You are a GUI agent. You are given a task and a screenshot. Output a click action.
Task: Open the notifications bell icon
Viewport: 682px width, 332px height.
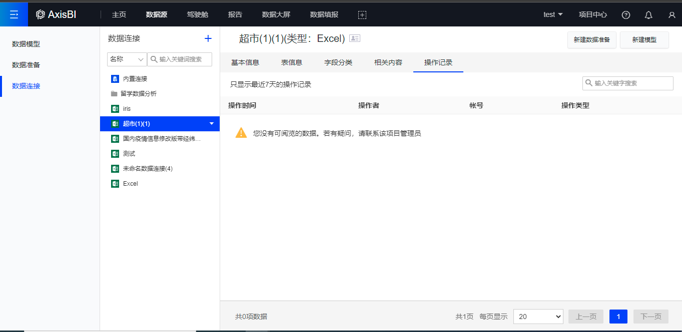[648, 15]
